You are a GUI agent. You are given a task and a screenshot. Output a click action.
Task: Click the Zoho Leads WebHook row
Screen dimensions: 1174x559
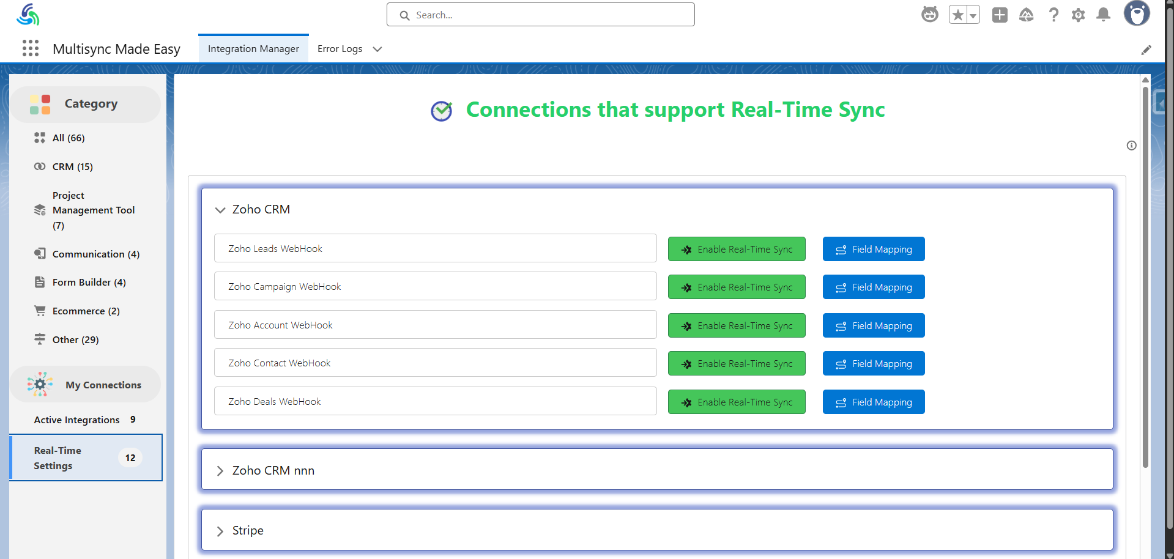pos(436,248)
